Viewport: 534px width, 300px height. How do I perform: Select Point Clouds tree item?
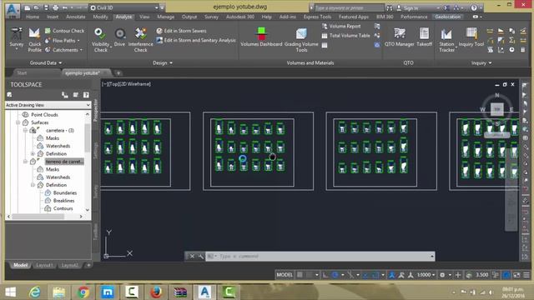44,115
